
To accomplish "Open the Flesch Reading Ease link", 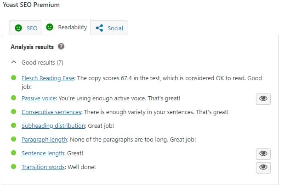I will tap(48, 78).
